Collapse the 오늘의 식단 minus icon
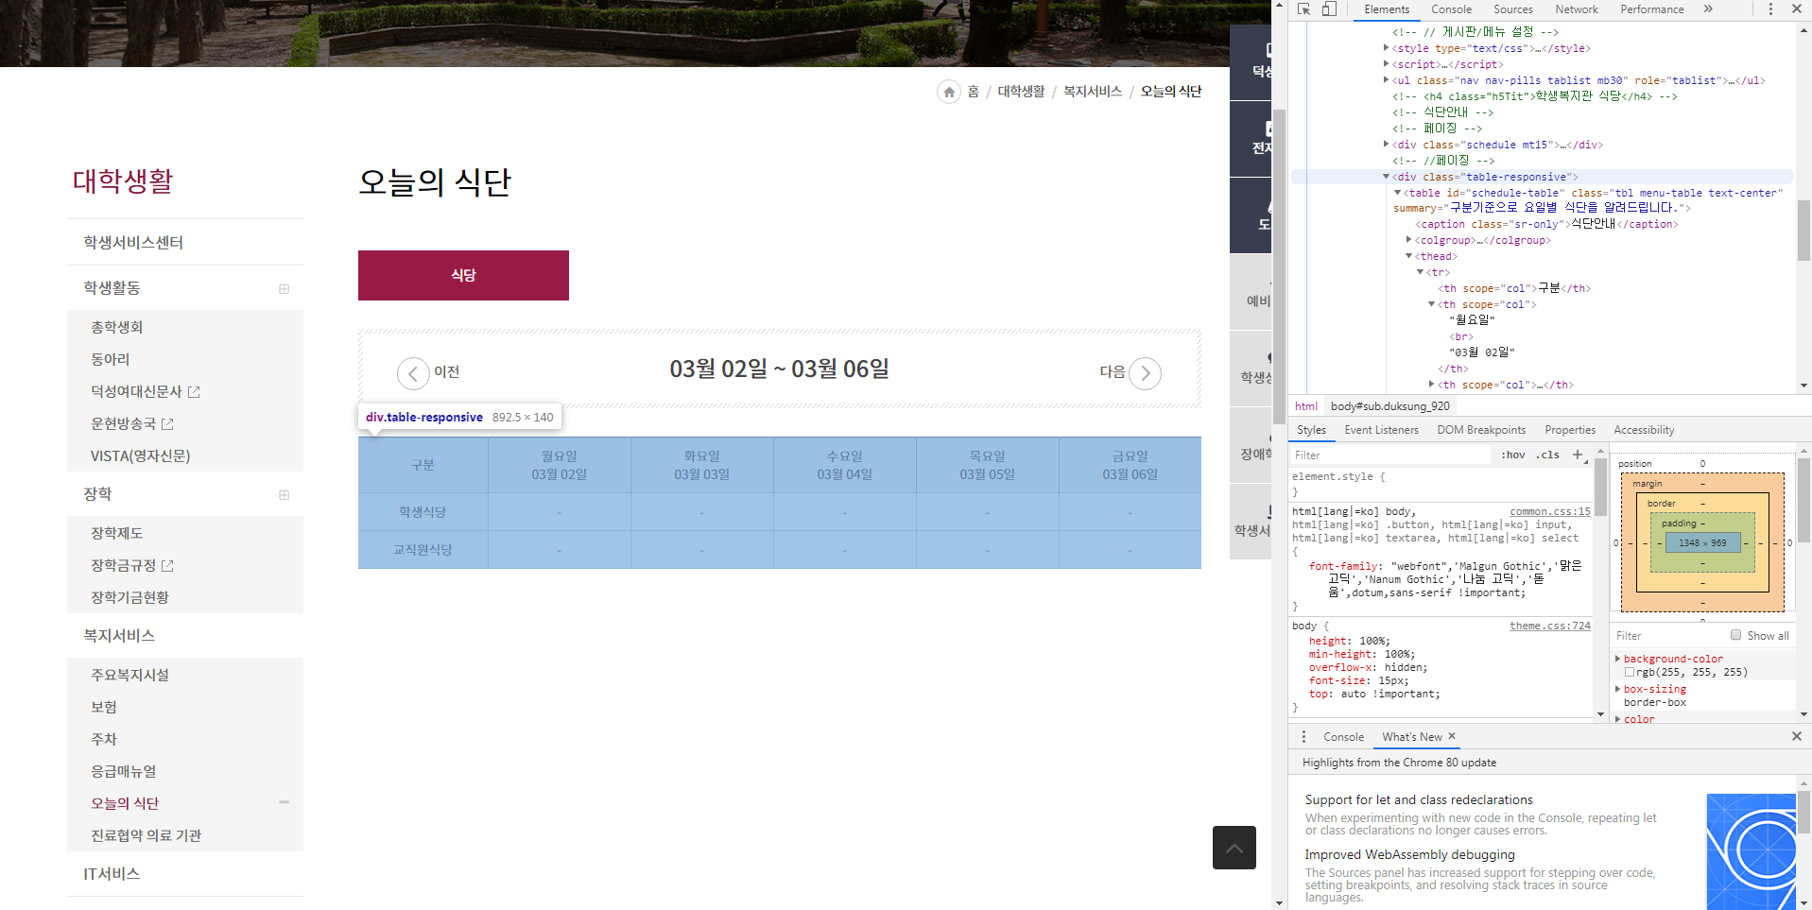 (284, 802)
